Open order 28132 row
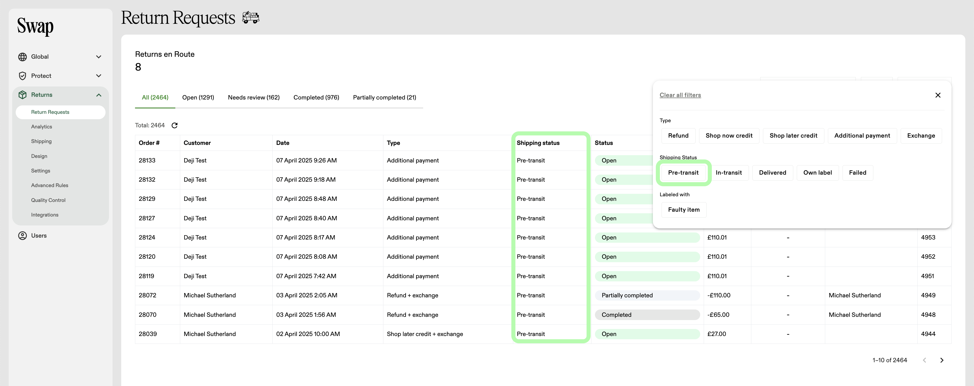This screenshot has height=386, width=974. pos(543,180)
